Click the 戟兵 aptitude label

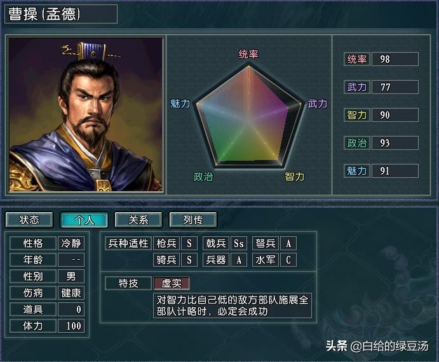[216, 243]
